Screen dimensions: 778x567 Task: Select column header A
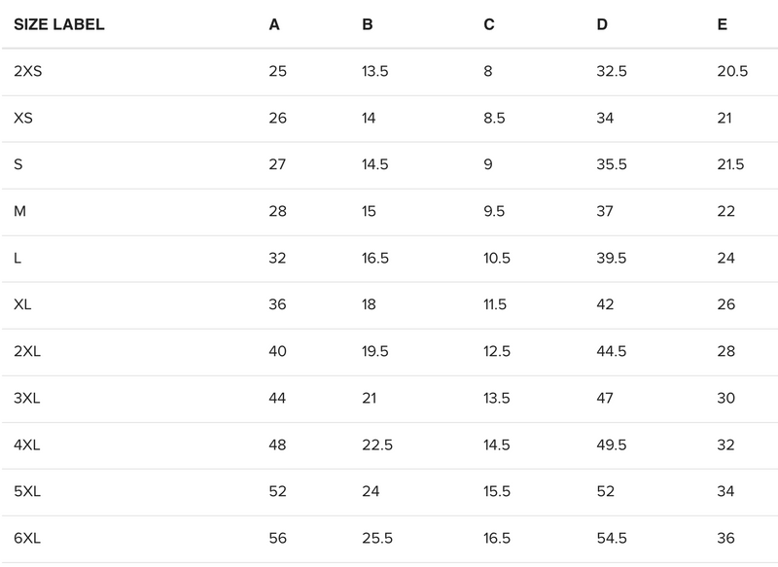point(274,25)
